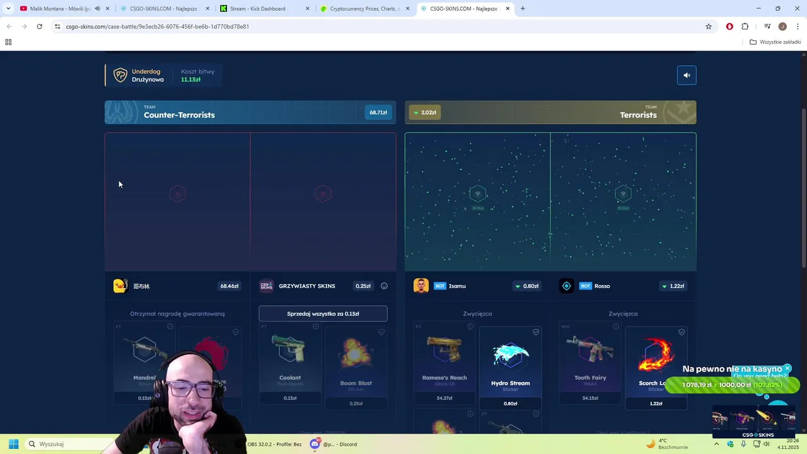
Task: Select the Hydro Stream sticker card
Action: click(511, 368)
